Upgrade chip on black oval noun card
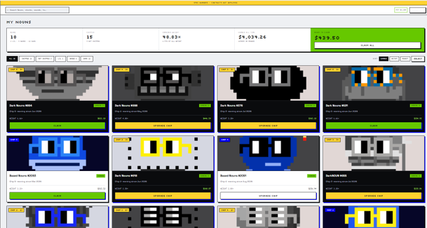 (x=268, y=125)
